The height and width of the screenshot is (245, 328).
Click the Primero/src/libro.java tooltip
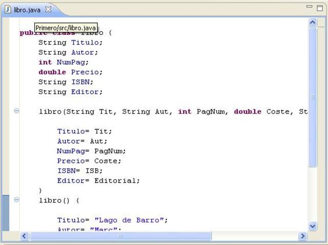(x=66, y=28)
